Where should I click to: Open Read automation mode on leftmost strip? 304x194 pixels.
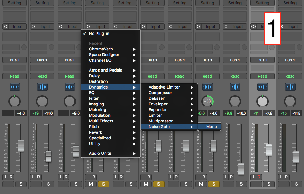[14, 76]
